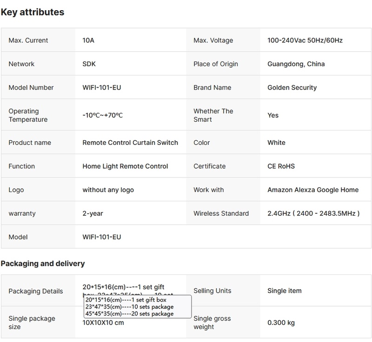
Task: Click the -10℃~+70℃ operating temperature value
Action: click(x=102, y=115)
